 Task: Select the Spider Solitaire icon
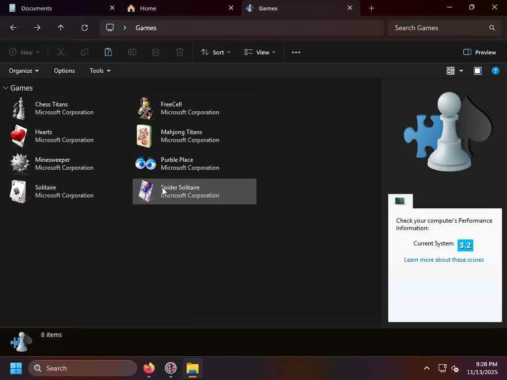[145, 191]
